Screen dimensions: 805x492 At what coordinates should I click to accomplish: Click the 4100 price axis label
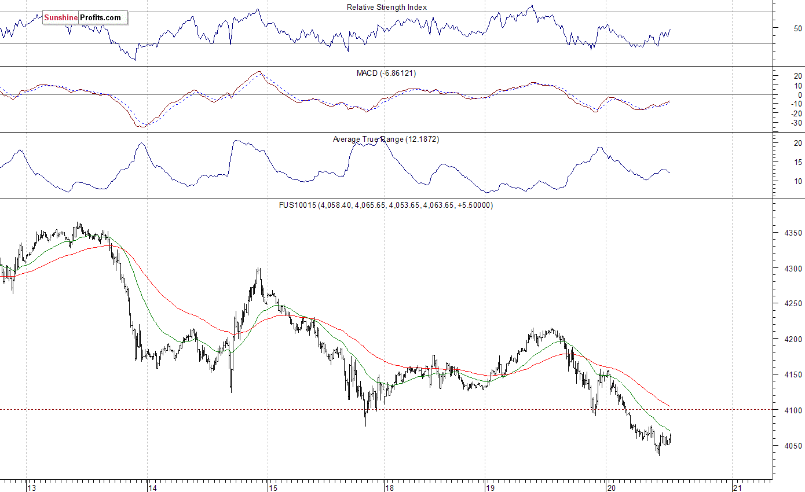coord(793,410)
